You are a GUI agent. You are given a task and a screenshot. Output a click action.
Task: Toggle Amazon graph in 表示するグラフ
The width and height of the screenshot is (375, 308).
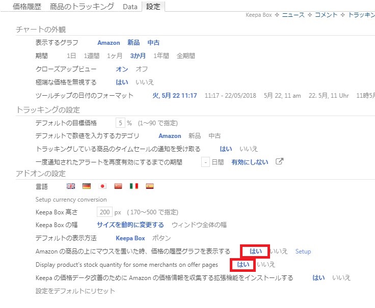click(x=109, y=43)
